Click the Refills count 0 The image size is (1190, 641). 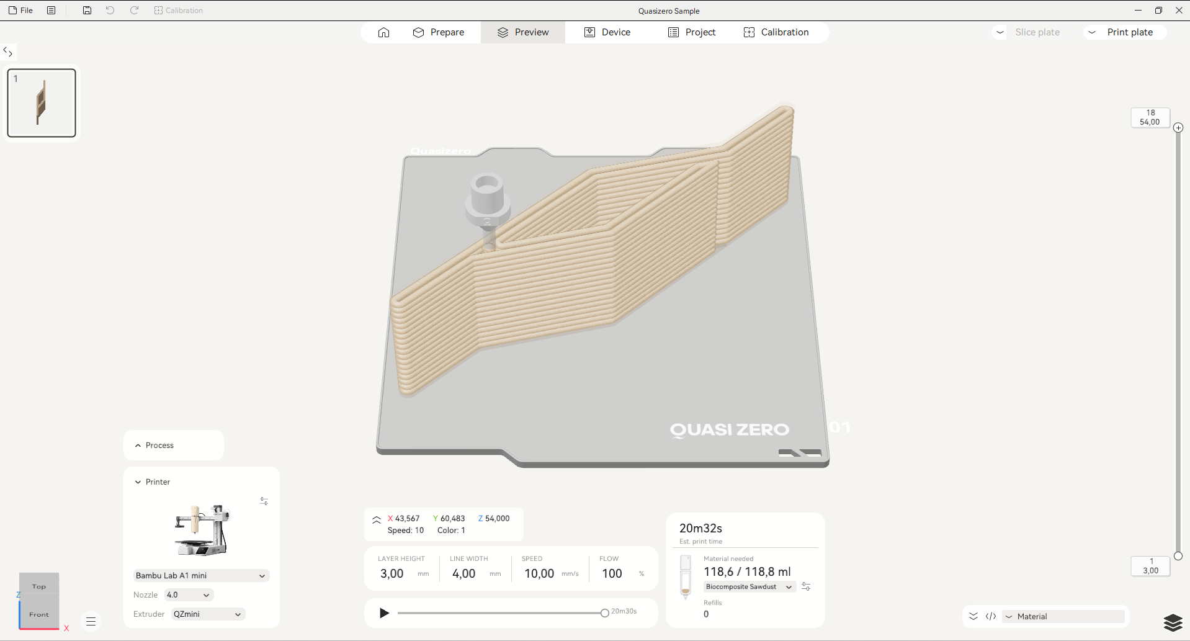706,614
